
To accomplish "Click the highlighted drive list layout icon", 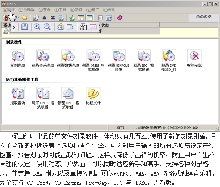I will [90, 18].
